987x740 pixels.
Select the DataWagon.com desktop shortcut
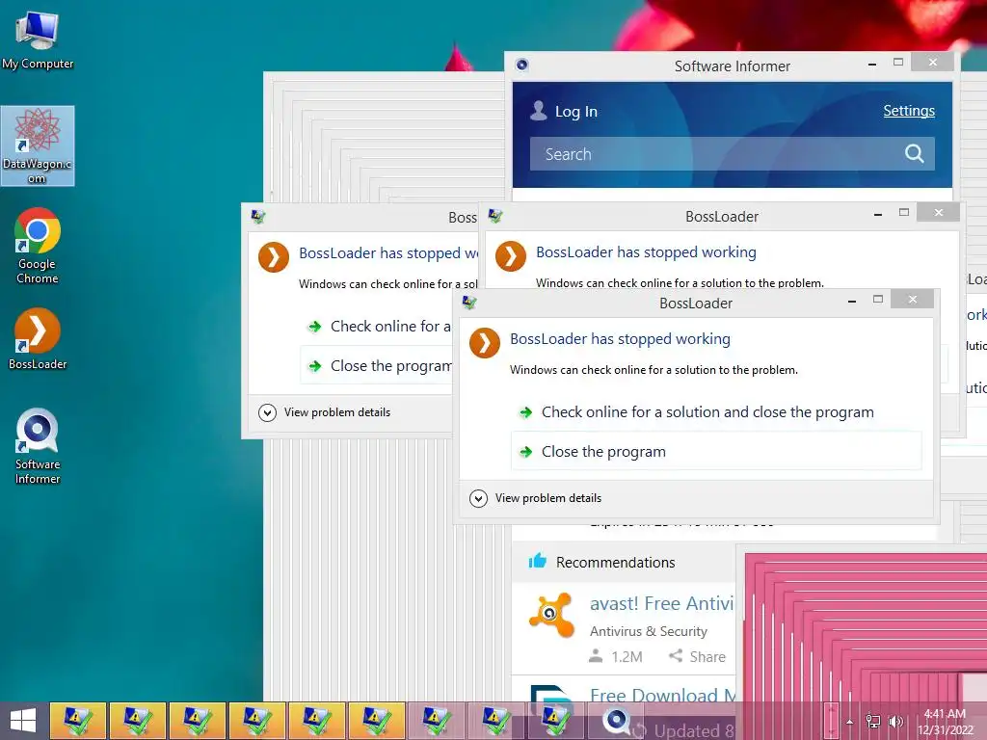38,146
